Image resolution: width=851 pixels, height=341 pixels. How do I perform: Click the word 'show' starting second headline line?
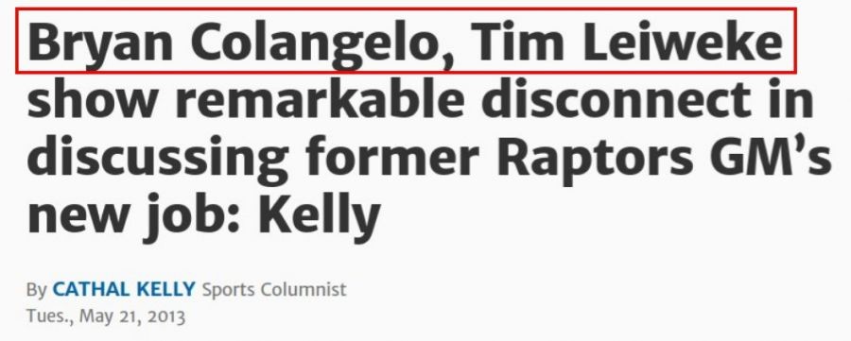(93, 98)
